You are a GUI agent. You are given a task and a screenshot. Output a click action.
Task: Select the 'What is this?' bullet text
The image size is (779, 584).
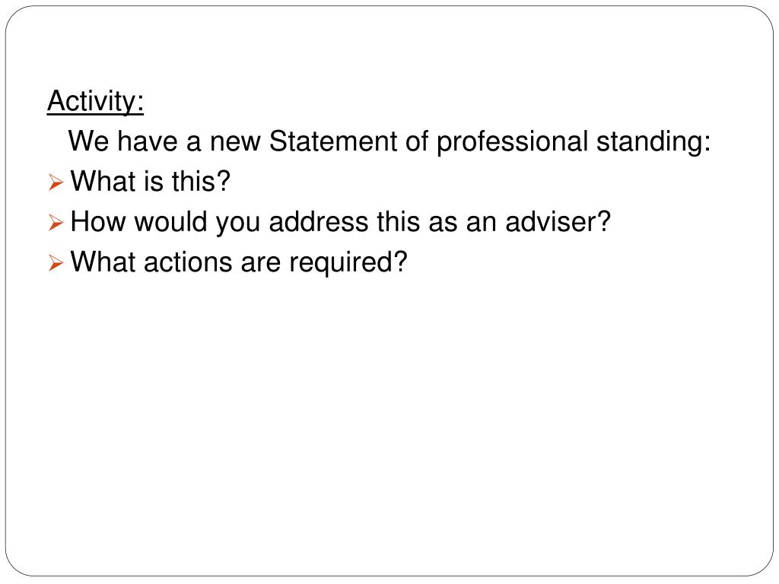(151, 181)
